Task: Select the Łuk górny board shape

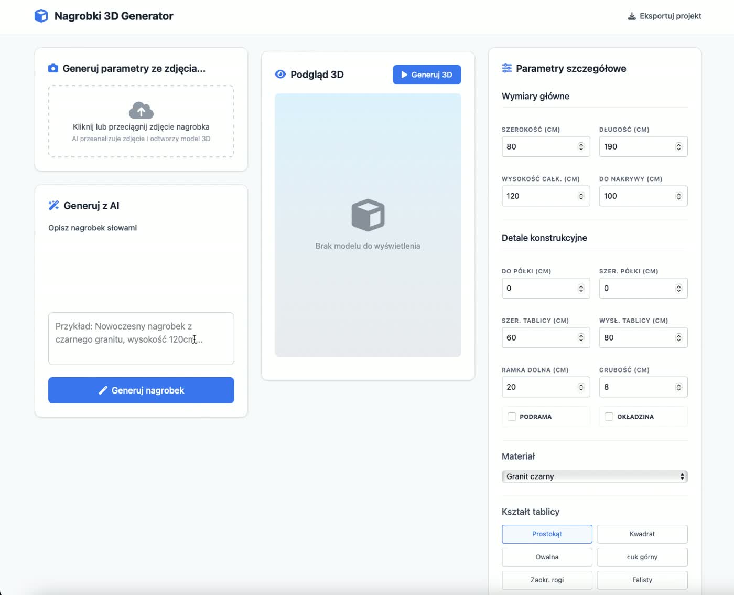Action: coord(642,557)
